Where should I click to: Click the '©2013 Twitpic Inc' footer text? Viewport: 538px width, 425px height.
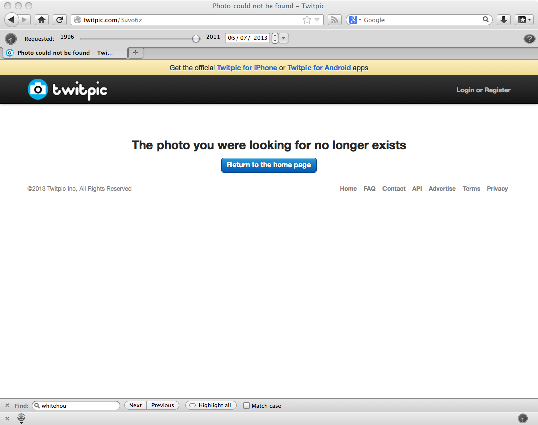[79, 189]
